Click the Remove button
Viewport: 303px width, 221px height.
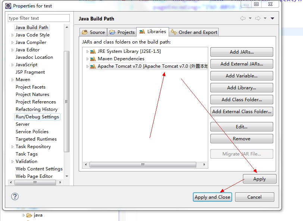241,139
